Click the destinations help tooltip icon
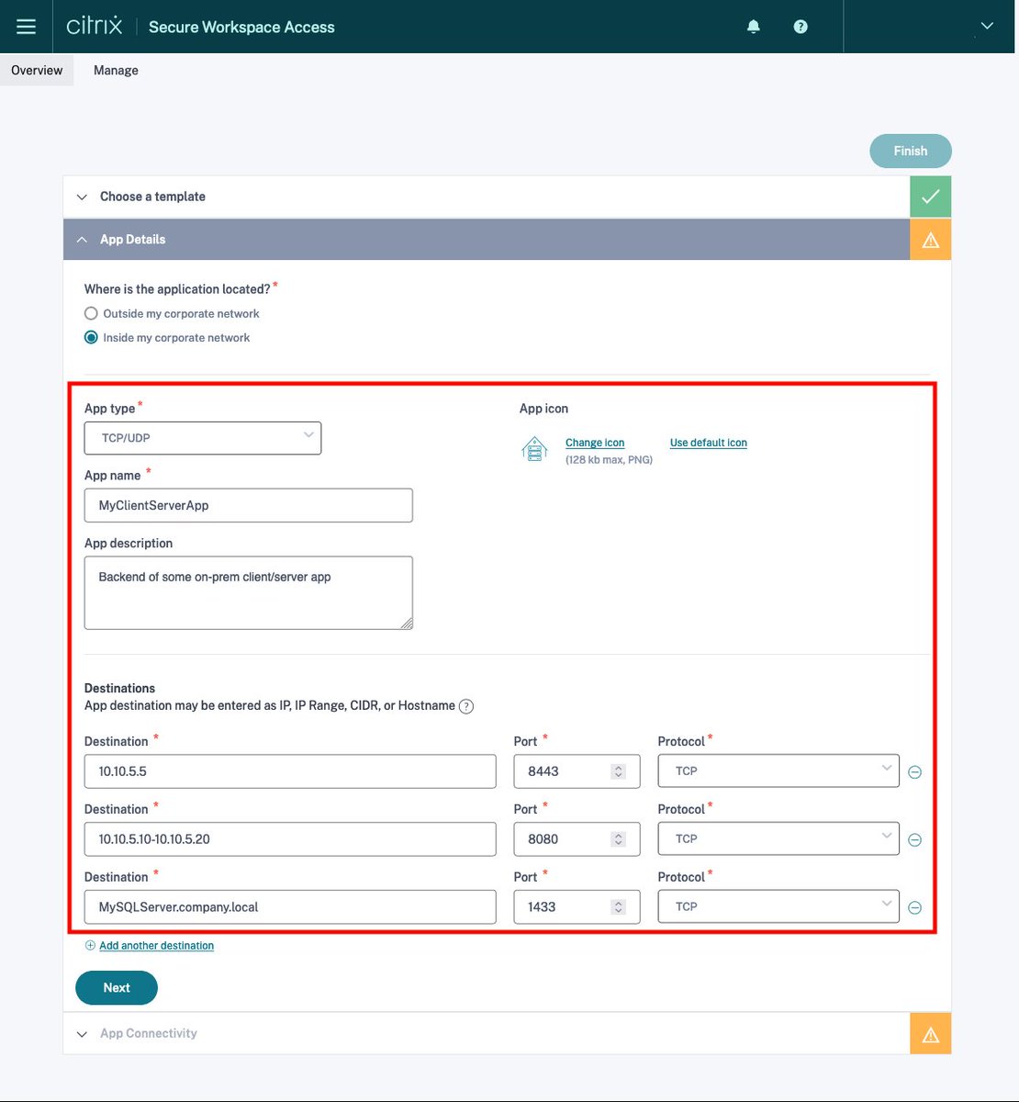This screenshot has width=1019, height=1102. pyautogui.click(x=466, y=706)
